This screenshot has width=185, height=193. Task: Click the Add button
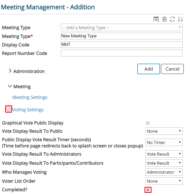tap(149, 69)
